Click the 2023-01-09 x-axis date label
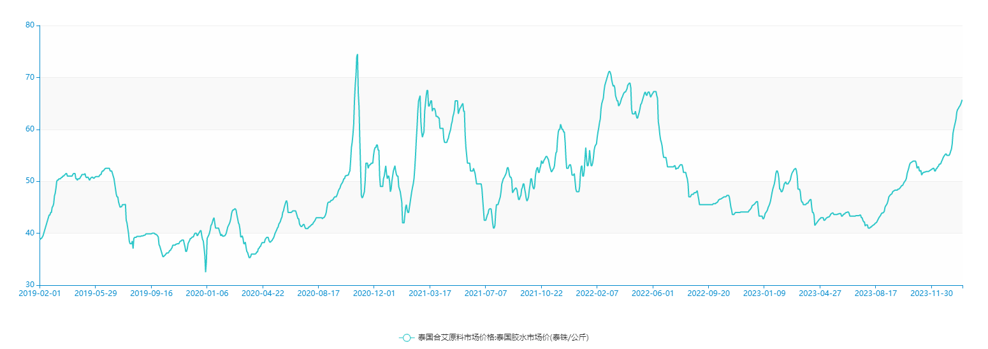The height and width of the screenshot is (349, 988). pos(764,293)
